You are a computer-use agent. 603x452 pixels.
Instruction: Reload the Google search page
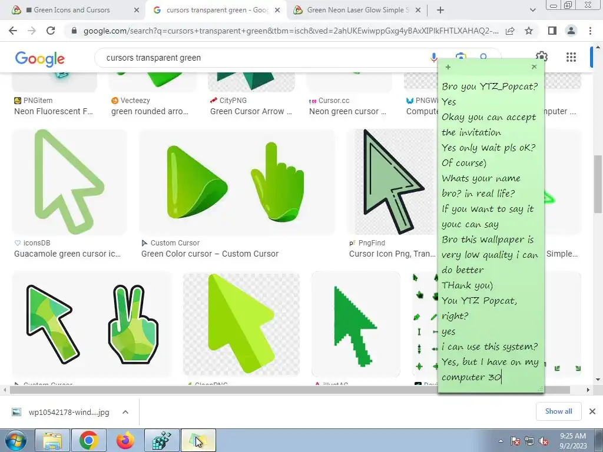[x=51, y=31]
